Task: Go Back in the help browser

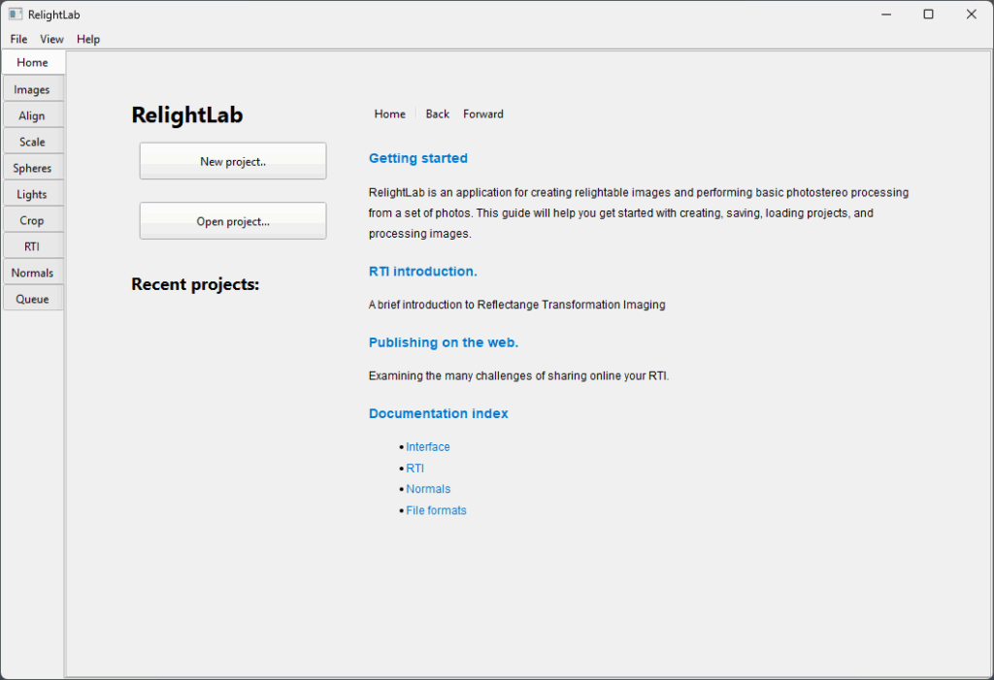Action: tap(438, 114)
